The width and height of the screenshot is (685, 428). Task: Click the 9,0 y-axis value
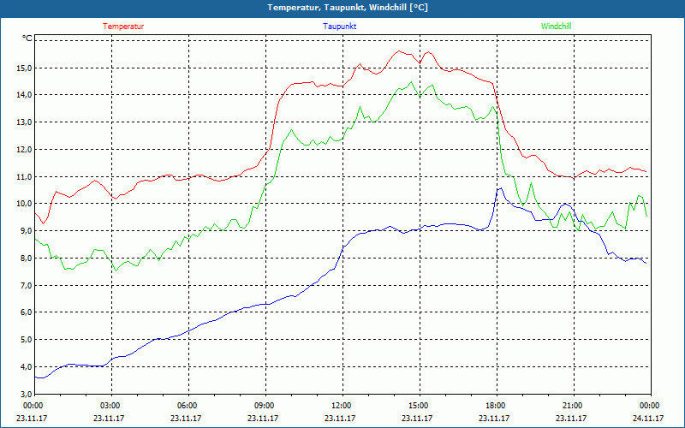pos(26,230)
